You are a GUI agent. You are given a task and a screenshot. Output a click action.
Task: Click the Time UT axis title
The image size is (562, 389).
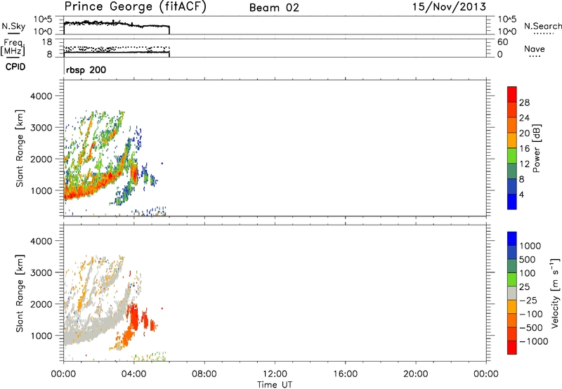275,385
